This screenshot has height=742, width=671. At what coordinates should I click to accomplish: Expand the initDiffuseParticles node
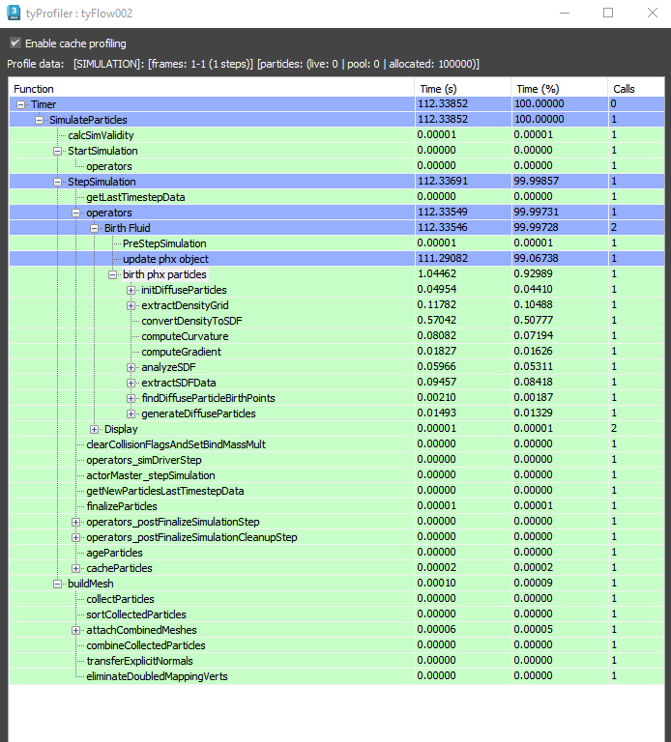coord(131,290)
